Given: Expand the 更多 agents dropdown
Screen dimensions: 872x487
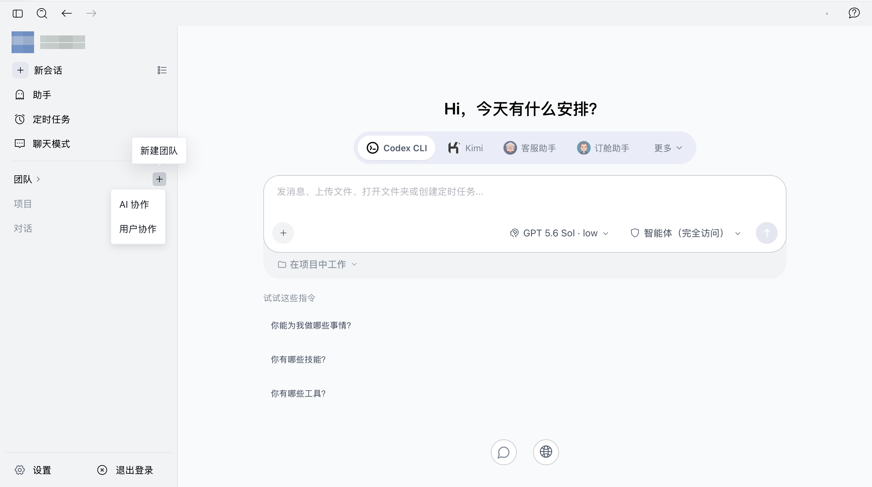Looking at the screenshot, I should pyautogui.click(x=668, y=148).
